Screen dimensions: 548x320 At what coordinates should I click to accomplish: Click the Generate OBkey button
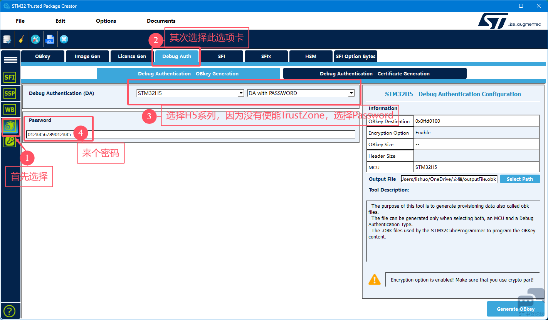pyautogui.click(x=516, y=309)
